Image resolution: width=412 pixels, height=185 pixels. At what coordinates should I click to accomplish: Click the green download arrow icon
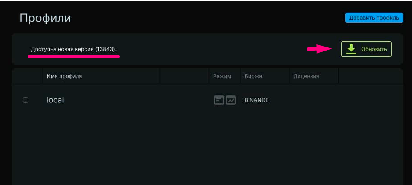point(351,49)
